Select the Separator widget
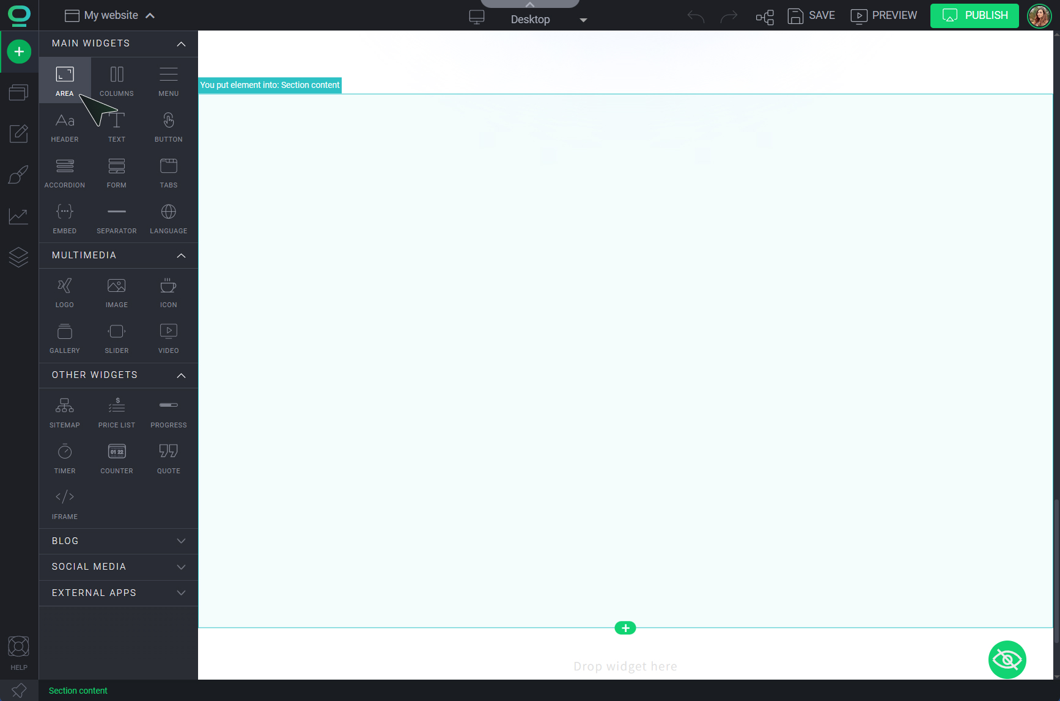The height and width of the screenshot is (701, 1060). click(117, 219)
